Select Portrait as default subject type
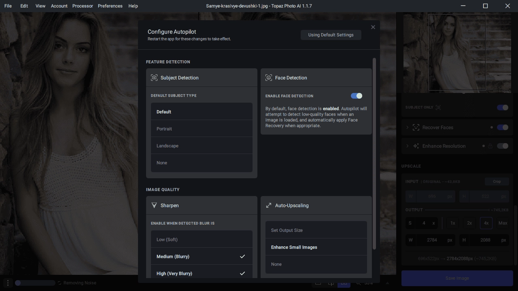518x291 pixels. (202, 129)
